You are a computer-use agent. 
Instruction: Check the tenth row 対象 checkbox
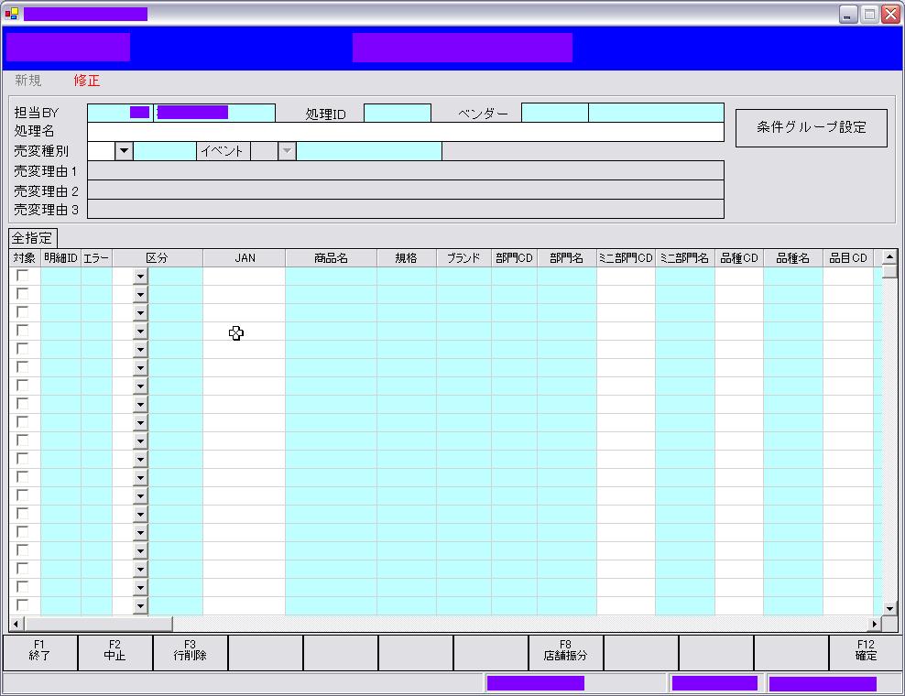pos(23,440)
